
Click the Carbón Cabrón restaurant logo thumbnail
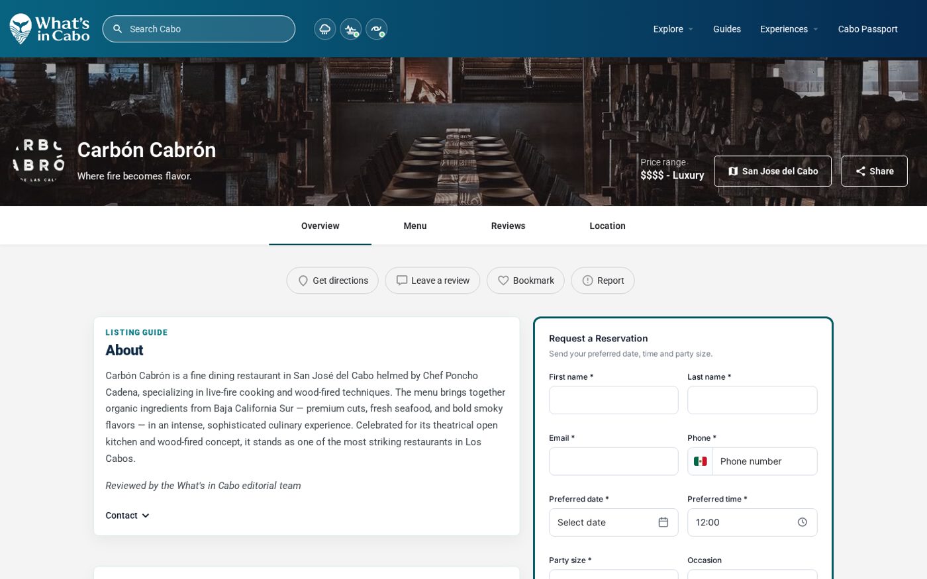38,159
